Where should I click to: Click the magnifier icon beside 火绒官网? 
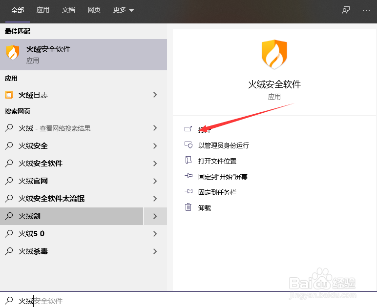pyautogui.click(x=9, y=181)
